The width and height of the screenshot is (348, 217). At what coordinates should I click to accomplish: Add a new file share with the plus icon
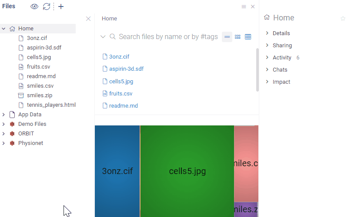coord(61,7)
